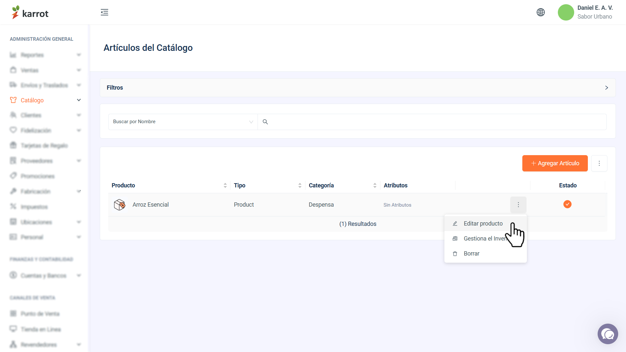
Task: Click the Arroz Esencial product box icon
Action: coord(120,205)
